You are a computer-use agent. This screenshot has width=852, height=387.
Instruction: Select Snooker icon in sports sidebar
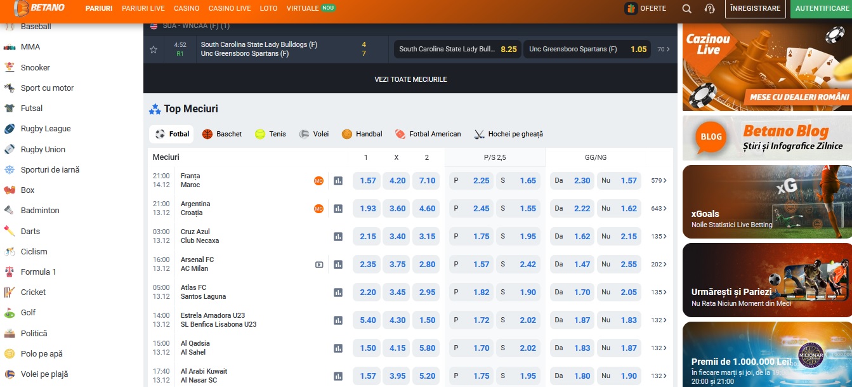click(x=10, y=67)
